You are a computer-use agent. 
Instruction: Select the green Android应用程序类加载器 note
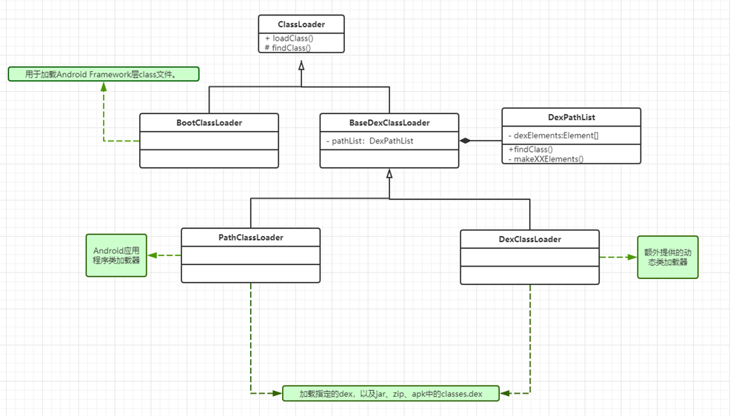[116, 255]
